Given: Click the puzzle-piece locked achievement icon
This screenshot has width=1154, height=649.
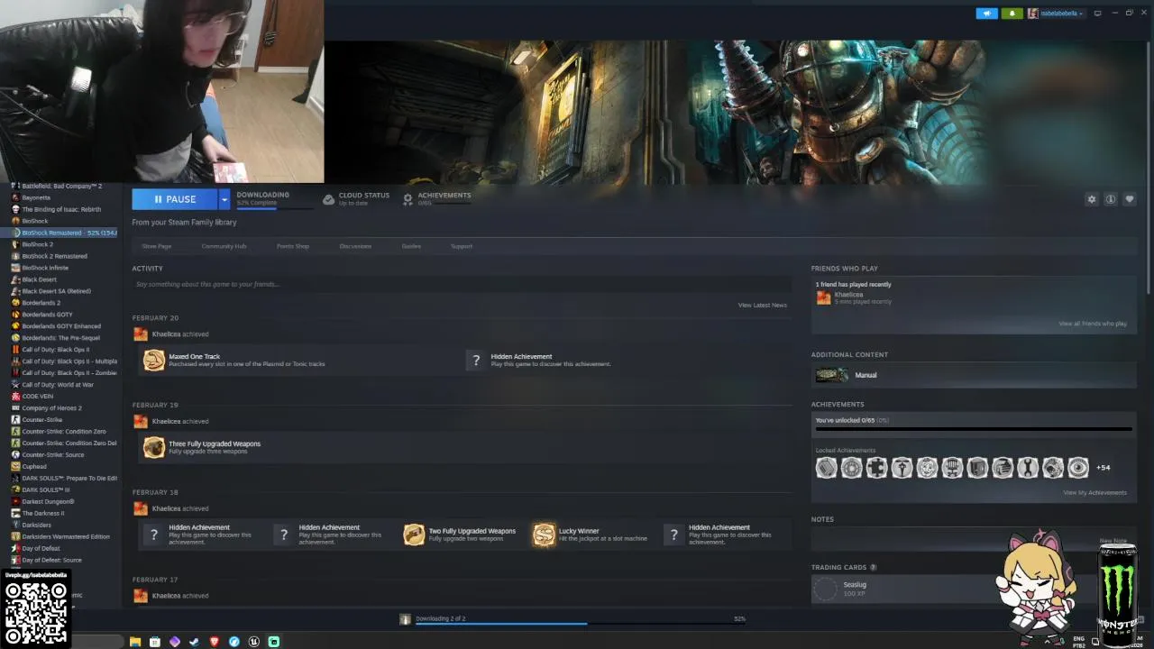Looking at the screenshot, I should tap(877, 468).
